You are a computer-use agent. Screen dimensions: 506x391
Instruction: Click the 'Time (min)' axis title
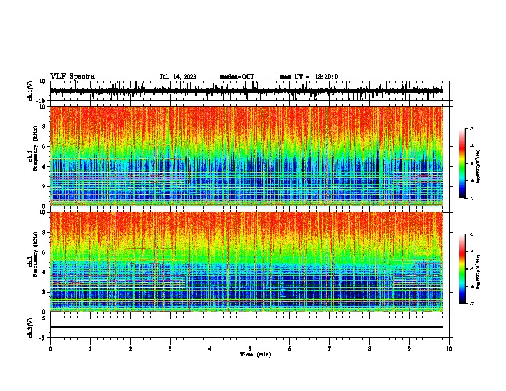point(256,355)
